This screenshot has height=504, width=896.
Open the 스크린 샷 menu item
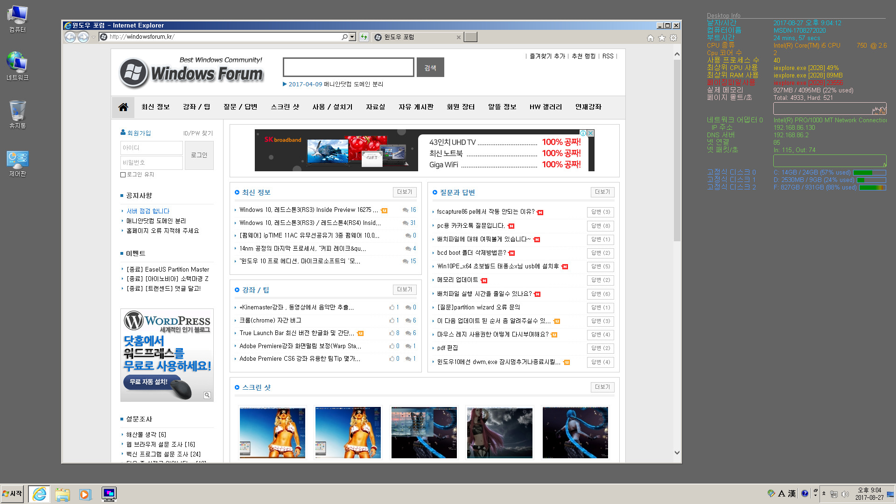(x=285, y=107)
